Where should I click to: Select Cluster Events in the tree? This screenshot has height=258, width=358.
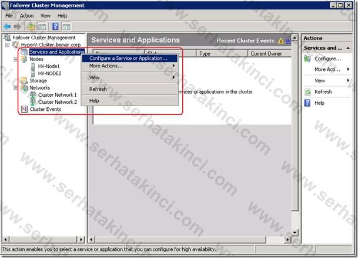[45, 109]
